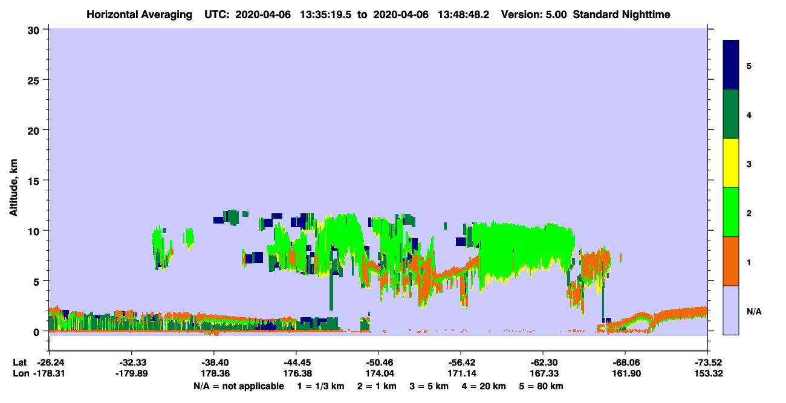This screenshot has width=786, height=403.
Task: Click longitude value -178.31
Action: (x=49, y=373)
